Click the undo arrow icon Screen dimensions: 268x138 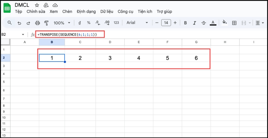pyautogui.click(x=19, y=23)
